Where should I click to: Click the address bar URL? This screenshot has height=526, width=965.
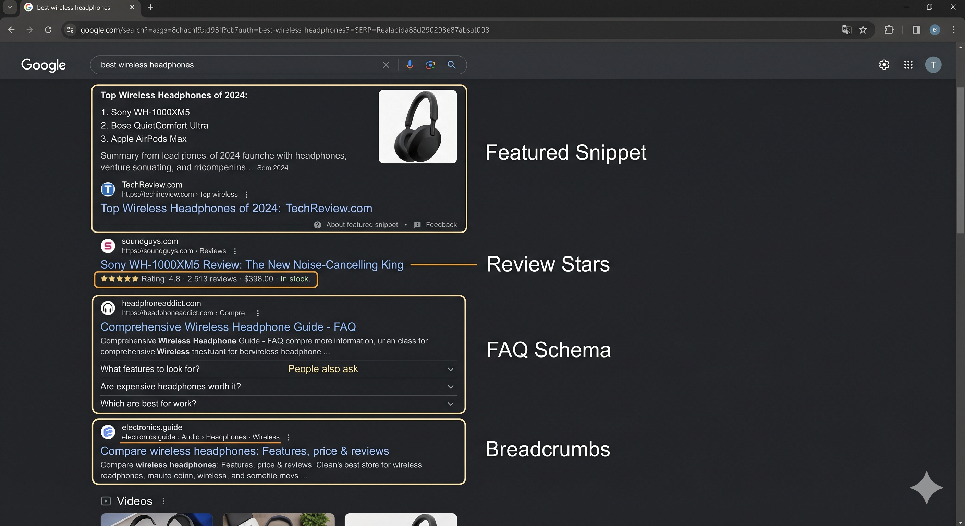click(x=285, y=29)
